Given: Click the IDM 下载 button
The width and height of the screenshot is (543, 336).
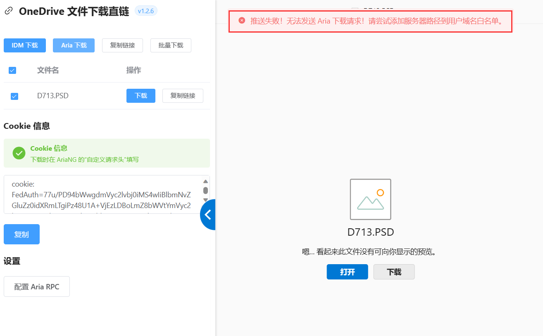Looking at the screenshot, I should point(25,45).
